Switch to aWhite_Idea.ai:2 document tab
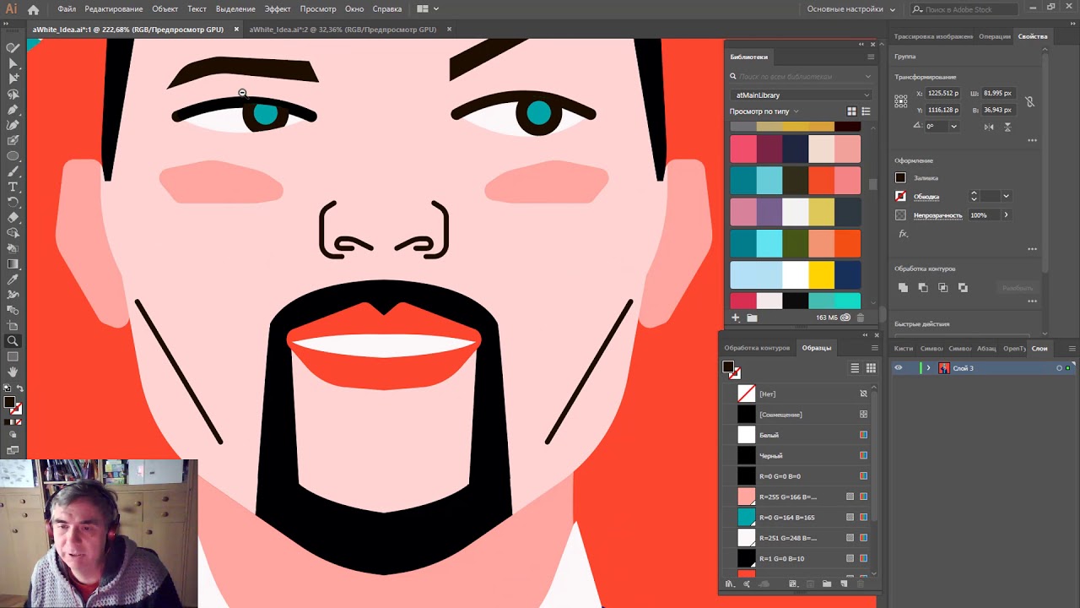Screen dimensions: 1080x608 (343, 30)
